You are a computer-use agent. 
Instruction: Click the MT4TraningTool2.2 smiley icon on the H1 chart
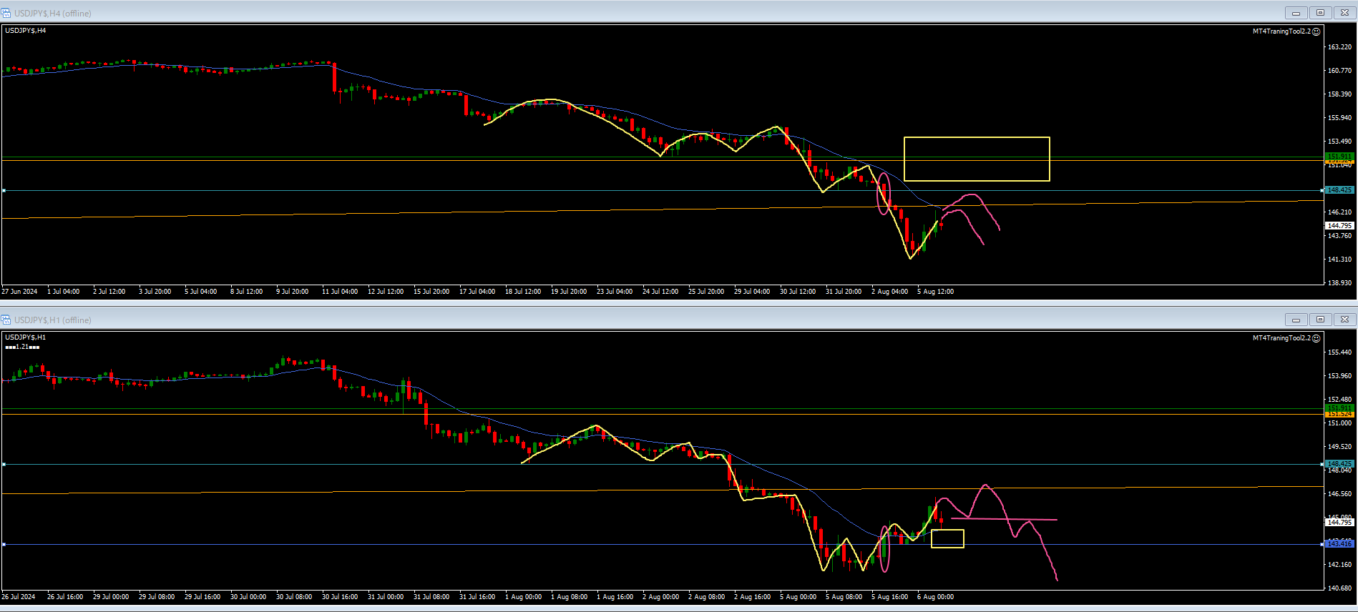pos(1316,338)
